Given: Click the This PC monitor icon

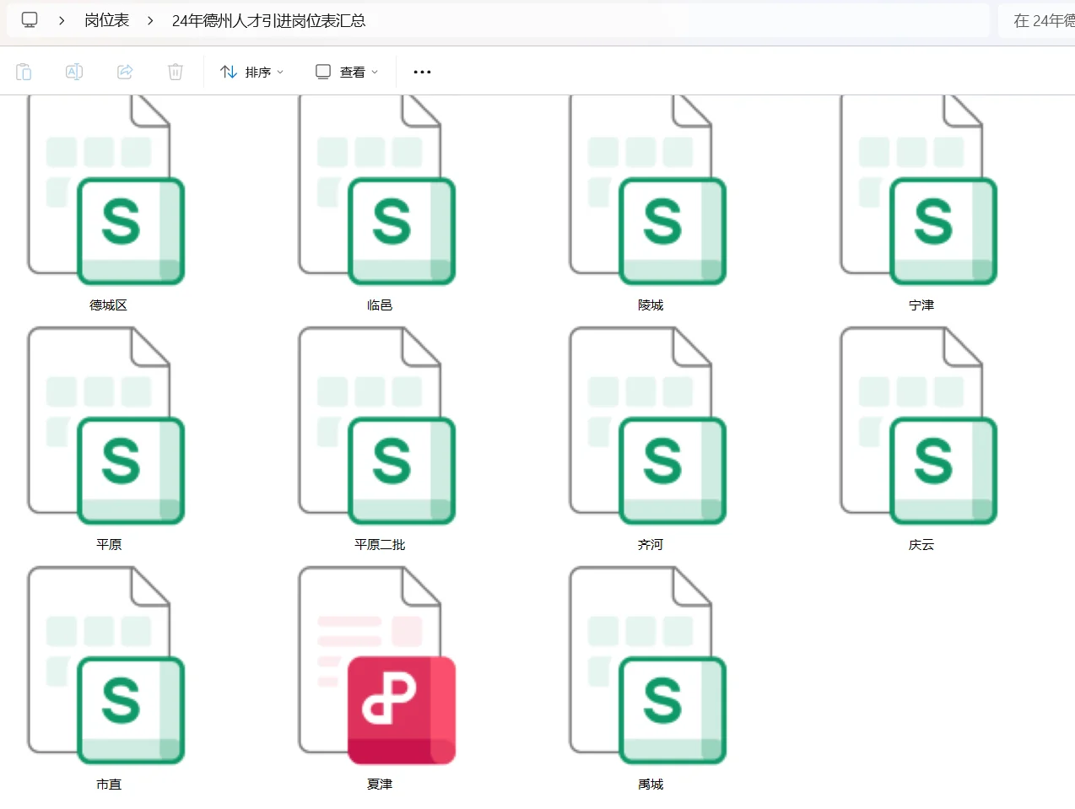Looking at the screenshot, I should (30, 19).
